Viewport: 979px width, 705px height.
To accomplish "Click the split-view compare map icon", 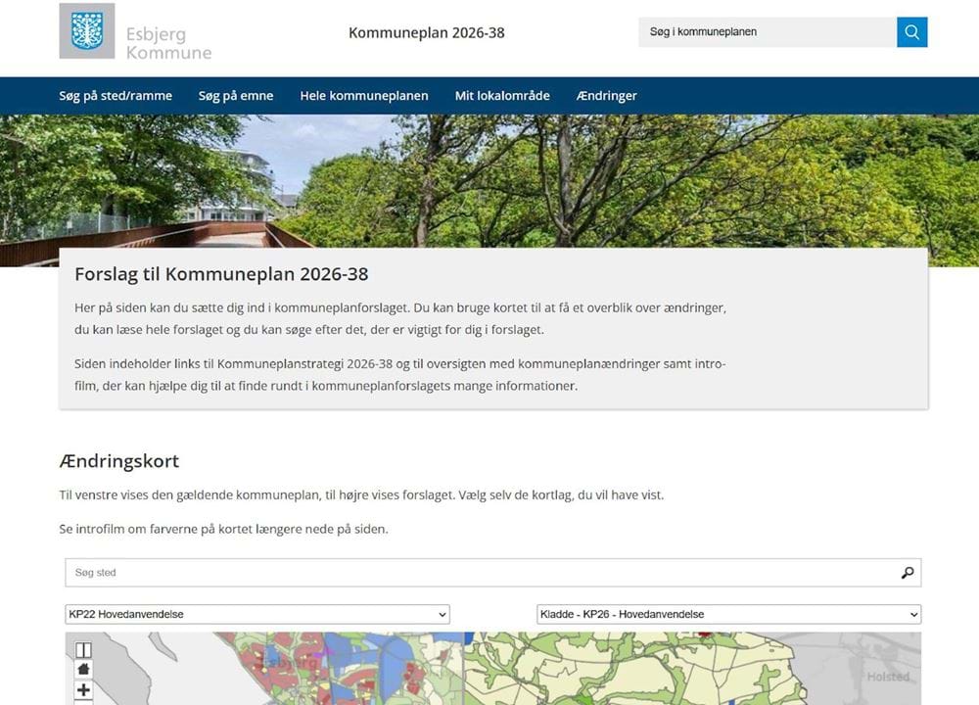I will [x=83, y=650].
